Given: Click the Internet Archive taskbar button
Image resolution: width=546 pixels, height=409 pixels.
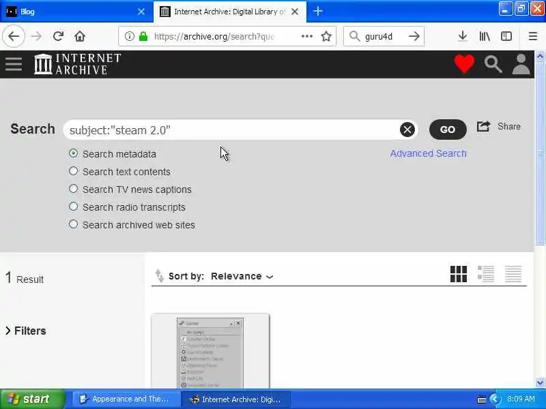Looking at the screenshot, I should 236,399.
